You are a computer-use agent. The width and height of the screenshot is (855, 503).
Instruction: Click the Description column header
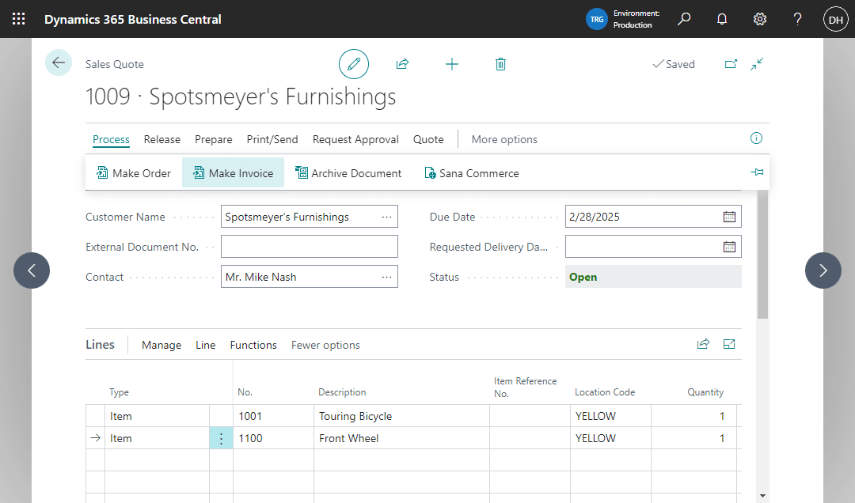[x=342, y=391]
